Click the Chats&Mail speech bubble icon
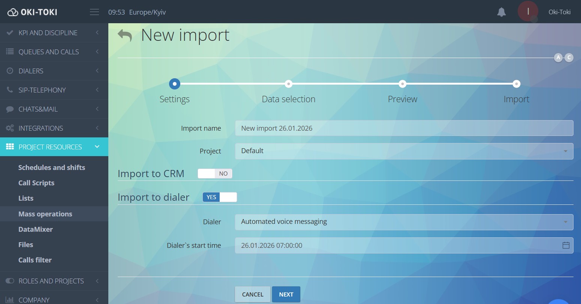The image size is (581, 304). coord(10,109)
